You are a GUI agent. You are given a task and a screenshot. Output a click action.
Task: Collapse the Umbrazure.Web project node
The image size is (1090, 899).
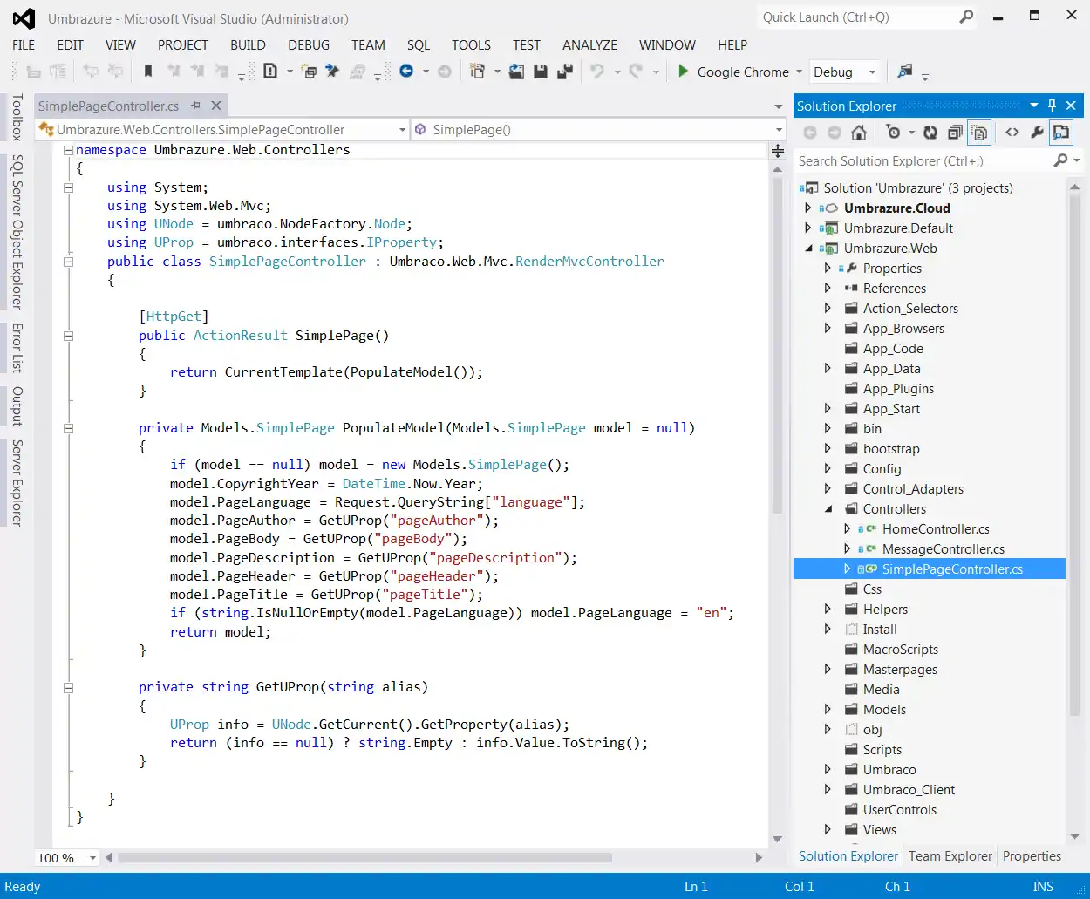coord(808,249)
